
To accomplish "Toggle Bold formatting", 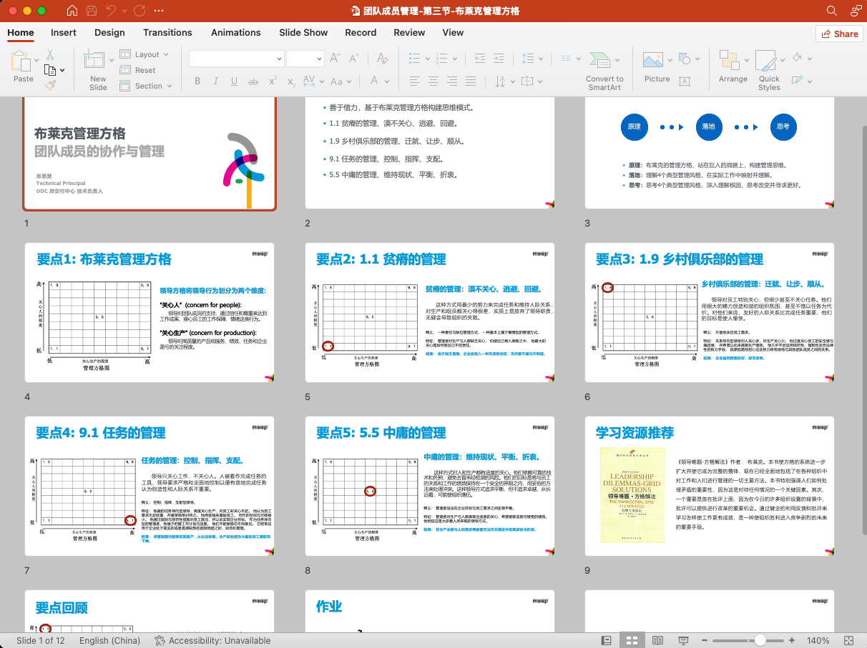I will (197, 81).
